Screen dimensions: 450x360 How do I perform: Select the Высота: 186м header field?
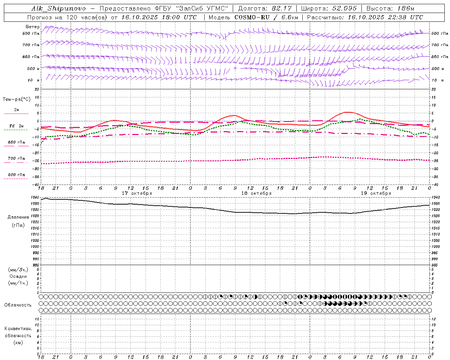tap(391, 8)
